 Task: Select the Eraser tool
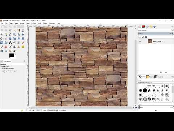(6, 47)
